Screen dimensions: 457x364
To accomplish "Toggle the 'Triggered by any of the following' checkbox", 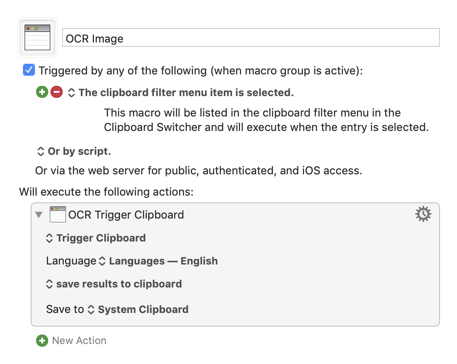I will (29, 70).
